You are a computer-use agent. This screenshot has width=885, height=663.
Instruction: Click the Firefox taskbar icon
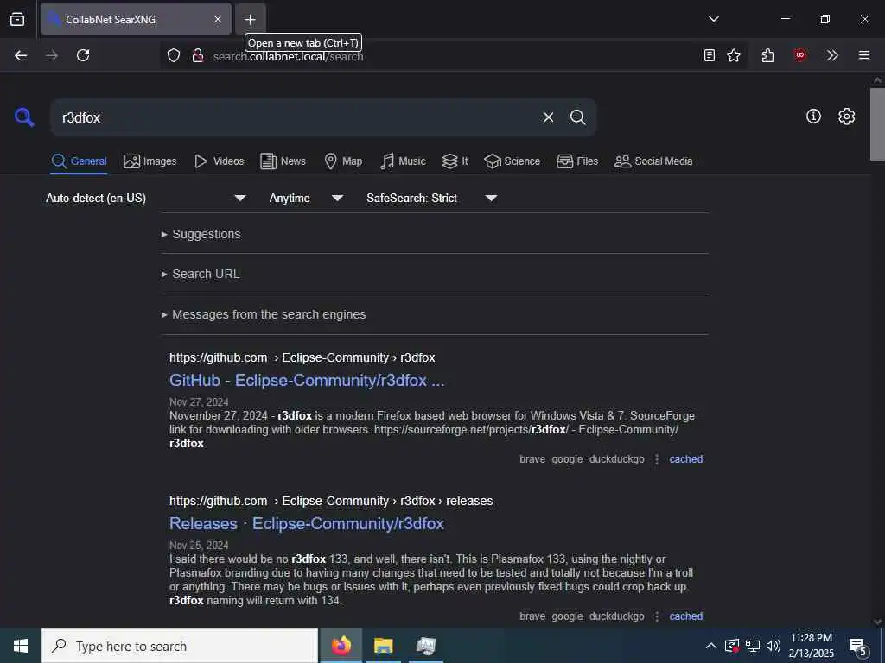click(341, 646)
